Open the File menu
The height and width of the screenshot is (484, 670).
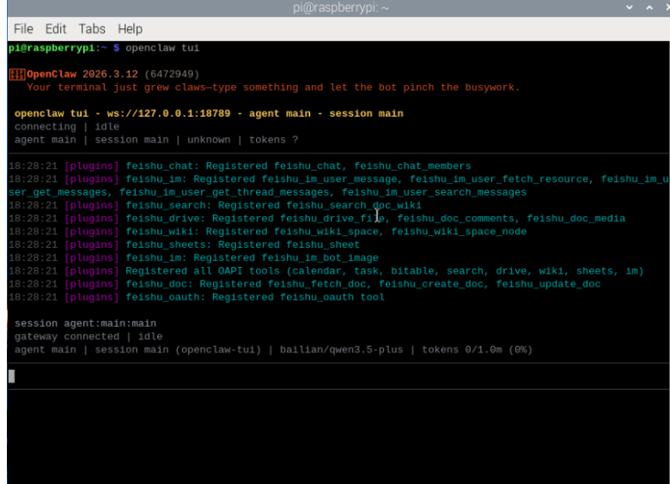(23, 29)
